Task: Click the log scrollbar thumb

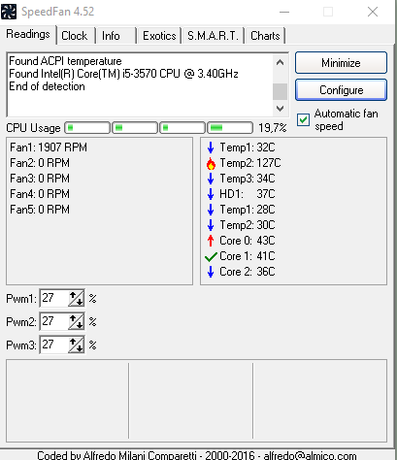Action: coord(281,91)
